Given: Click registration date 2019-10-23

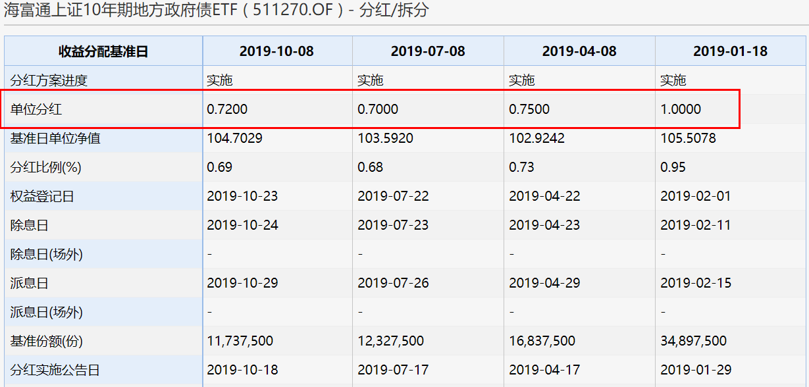Looking at the screenshot, I should (242, 196).
